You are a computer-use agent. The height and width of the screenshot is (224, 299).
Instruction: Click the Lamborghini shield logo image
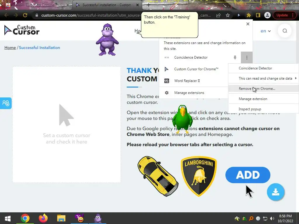tap(199, 176)
